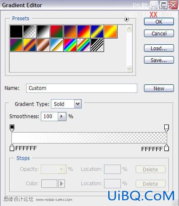Open the Presets flyout menu arrow
The height and width of the screenshot is (206, 179).
pyautogui.click(x=126, y=19)
